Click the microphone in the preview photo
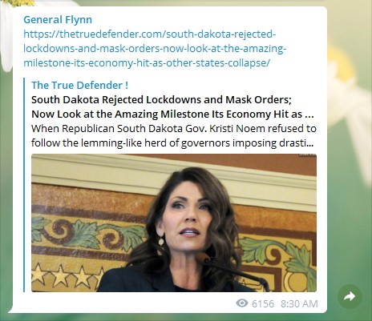The width and height of the screenshot is (372, 321). click(232, 271)
